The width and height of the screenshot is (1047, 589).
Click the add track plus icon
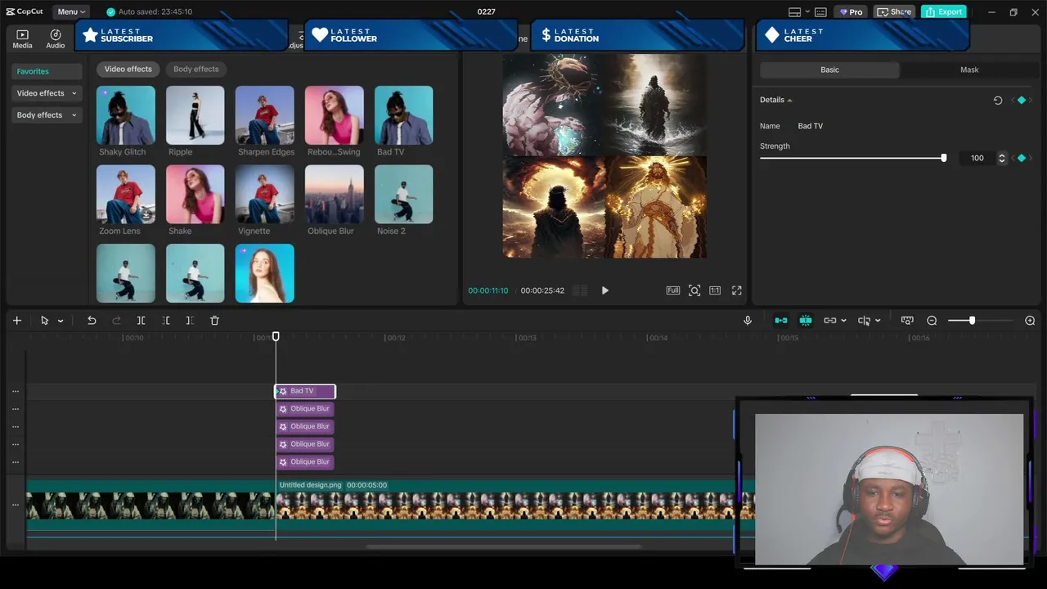click(16, 321)
